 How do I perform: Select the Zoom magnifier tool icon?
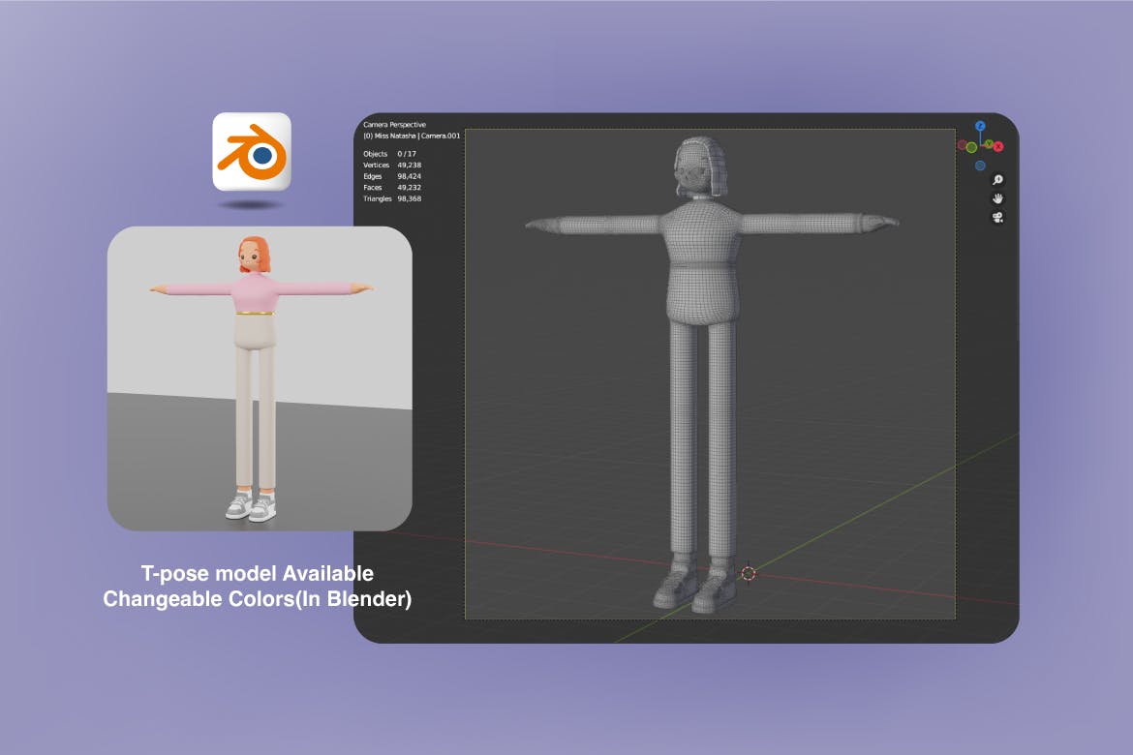pos(997,179)
